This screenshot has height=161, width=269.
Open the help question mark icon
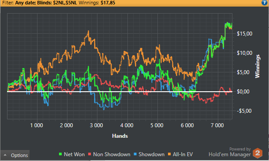(x=264, y=3)
